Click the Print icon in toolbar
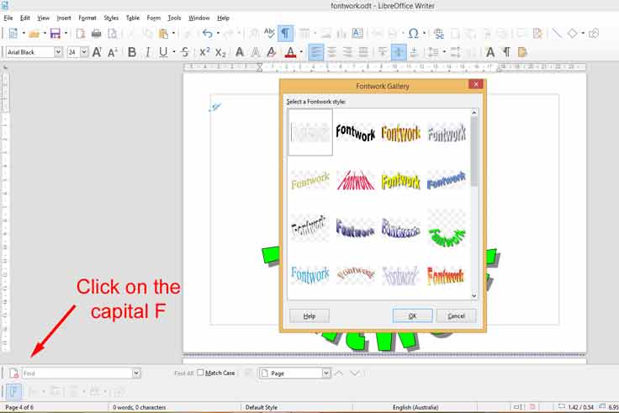619x413 pixels. [x=96, y=34]
